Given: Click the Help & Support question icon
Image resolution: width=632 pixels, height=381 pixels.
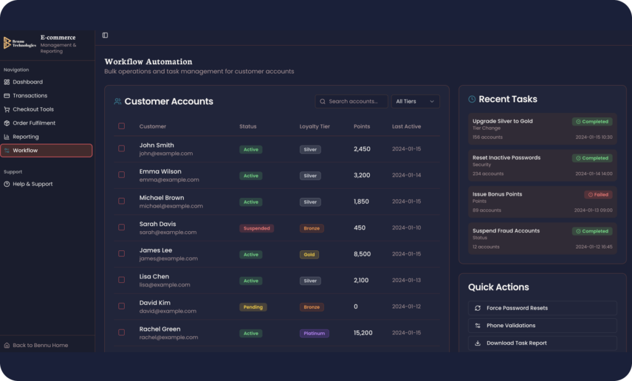Looking at the screenshot, I should [7, 184].
